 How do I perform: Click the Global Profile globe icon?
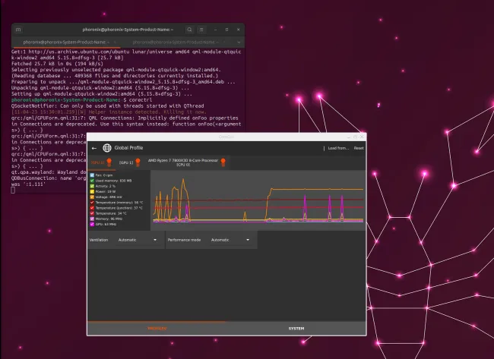tap(107, 148)
